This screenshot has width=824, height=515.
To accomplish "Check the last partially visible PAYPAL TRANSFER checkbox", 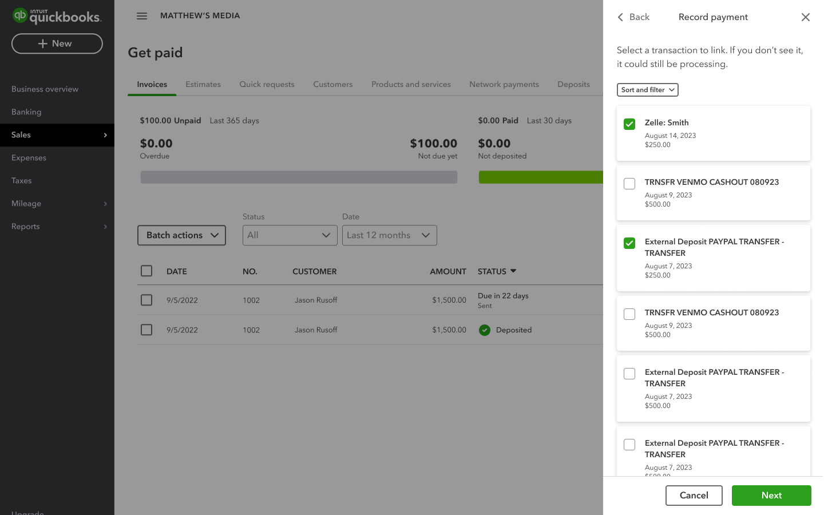I will [629, 445].
